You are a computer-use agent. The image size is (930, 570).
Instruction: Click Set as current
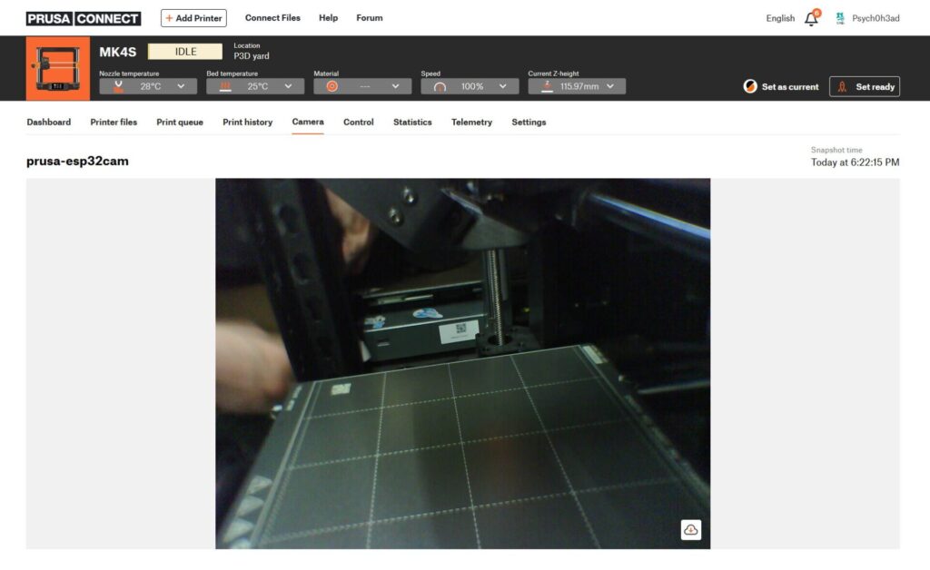tap(781, 86)
